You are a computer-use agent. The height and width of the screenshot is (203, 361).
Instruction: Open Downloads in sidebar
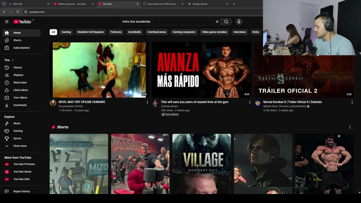point(21,105)
